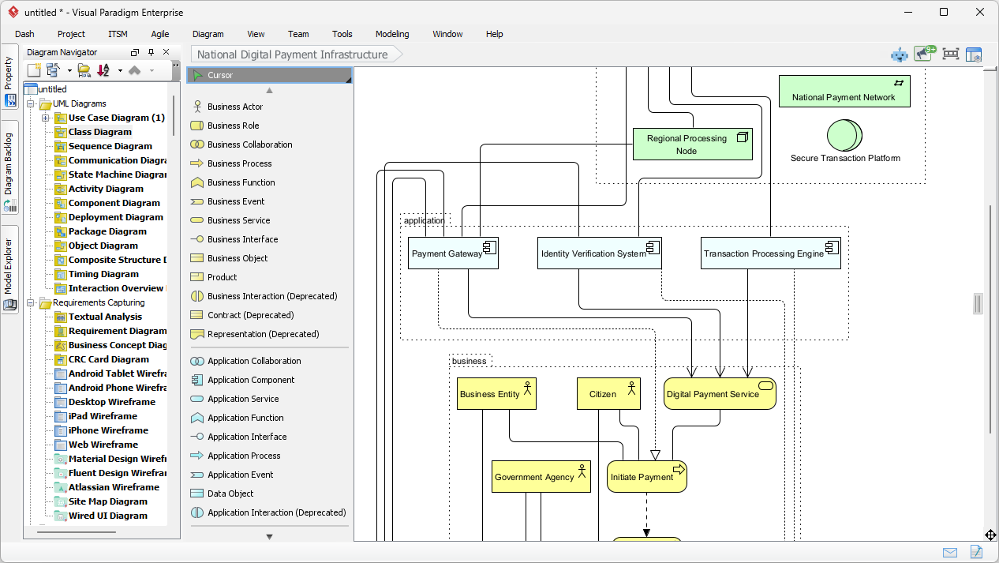
Task: Open the announcements megaphone icon
Action: pyautogui.click(x=923, y=54)
